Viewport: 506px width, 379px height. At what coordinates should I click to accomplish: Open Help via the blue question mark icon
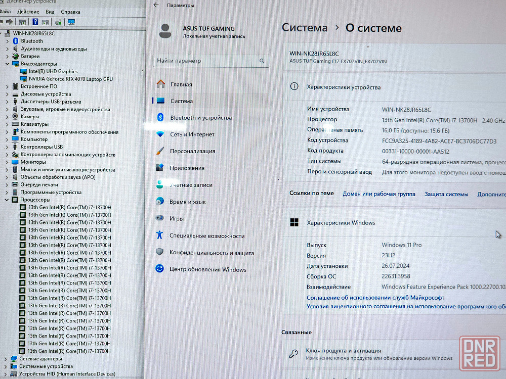pyautogui.click(x=35, y=22)
